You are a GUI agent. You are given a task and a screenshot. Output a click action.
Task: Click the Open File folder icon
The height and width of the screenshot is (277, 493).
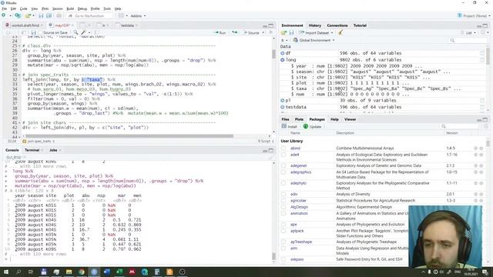pos(28,15)
